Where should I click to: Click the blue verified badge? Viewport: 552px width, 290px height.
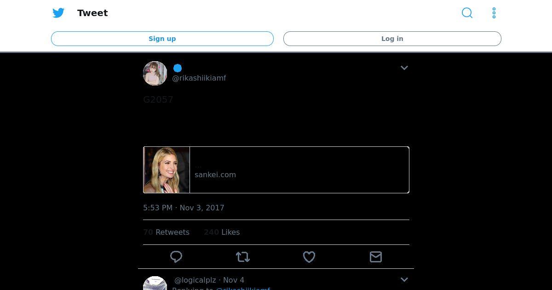coord(178,68)
